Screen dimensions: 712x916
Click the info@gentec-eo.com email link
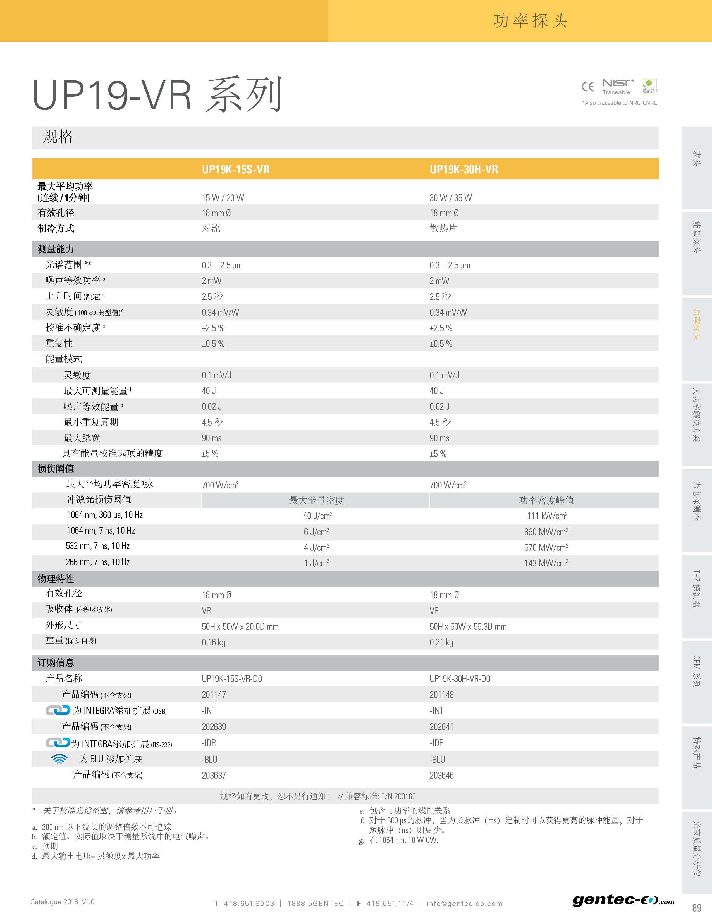coord(464,903)
